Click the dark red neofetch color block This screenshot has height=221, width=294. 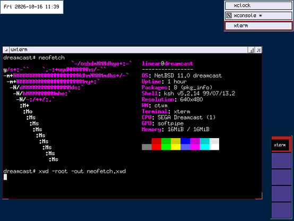click(157, 141)
